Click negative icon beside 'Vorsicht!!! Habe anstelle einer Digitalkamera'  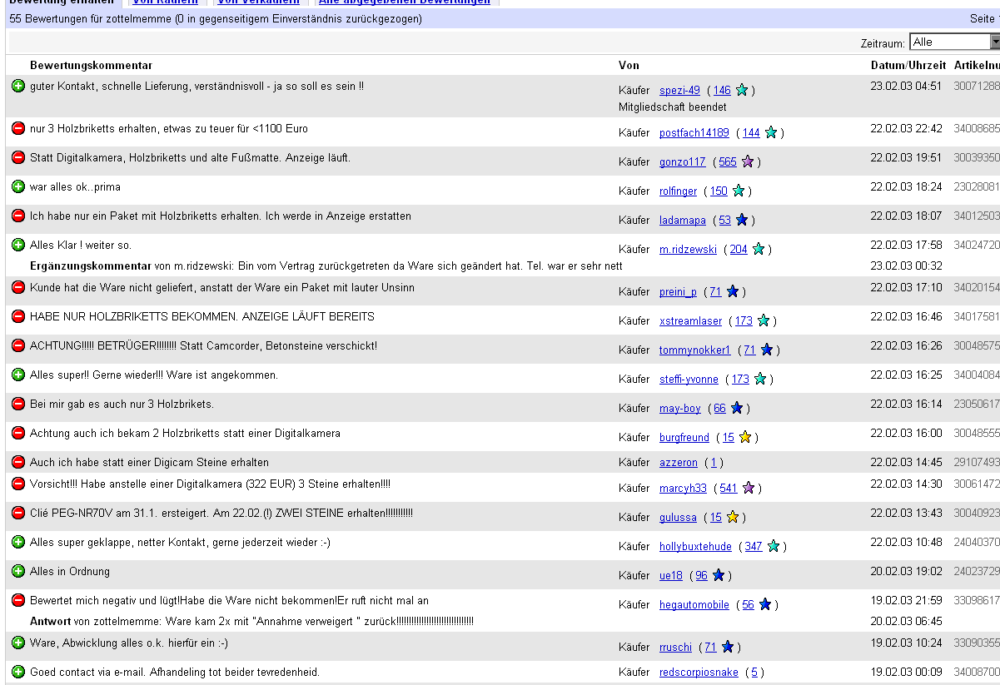[x=18, y=484]
